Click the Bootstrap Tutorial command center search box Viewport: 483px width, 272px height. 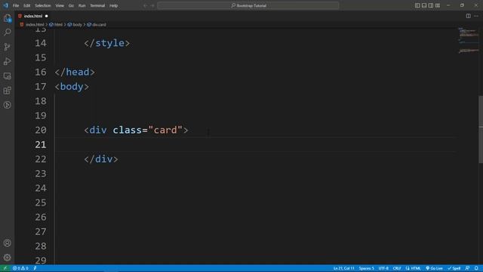[248, 5]
